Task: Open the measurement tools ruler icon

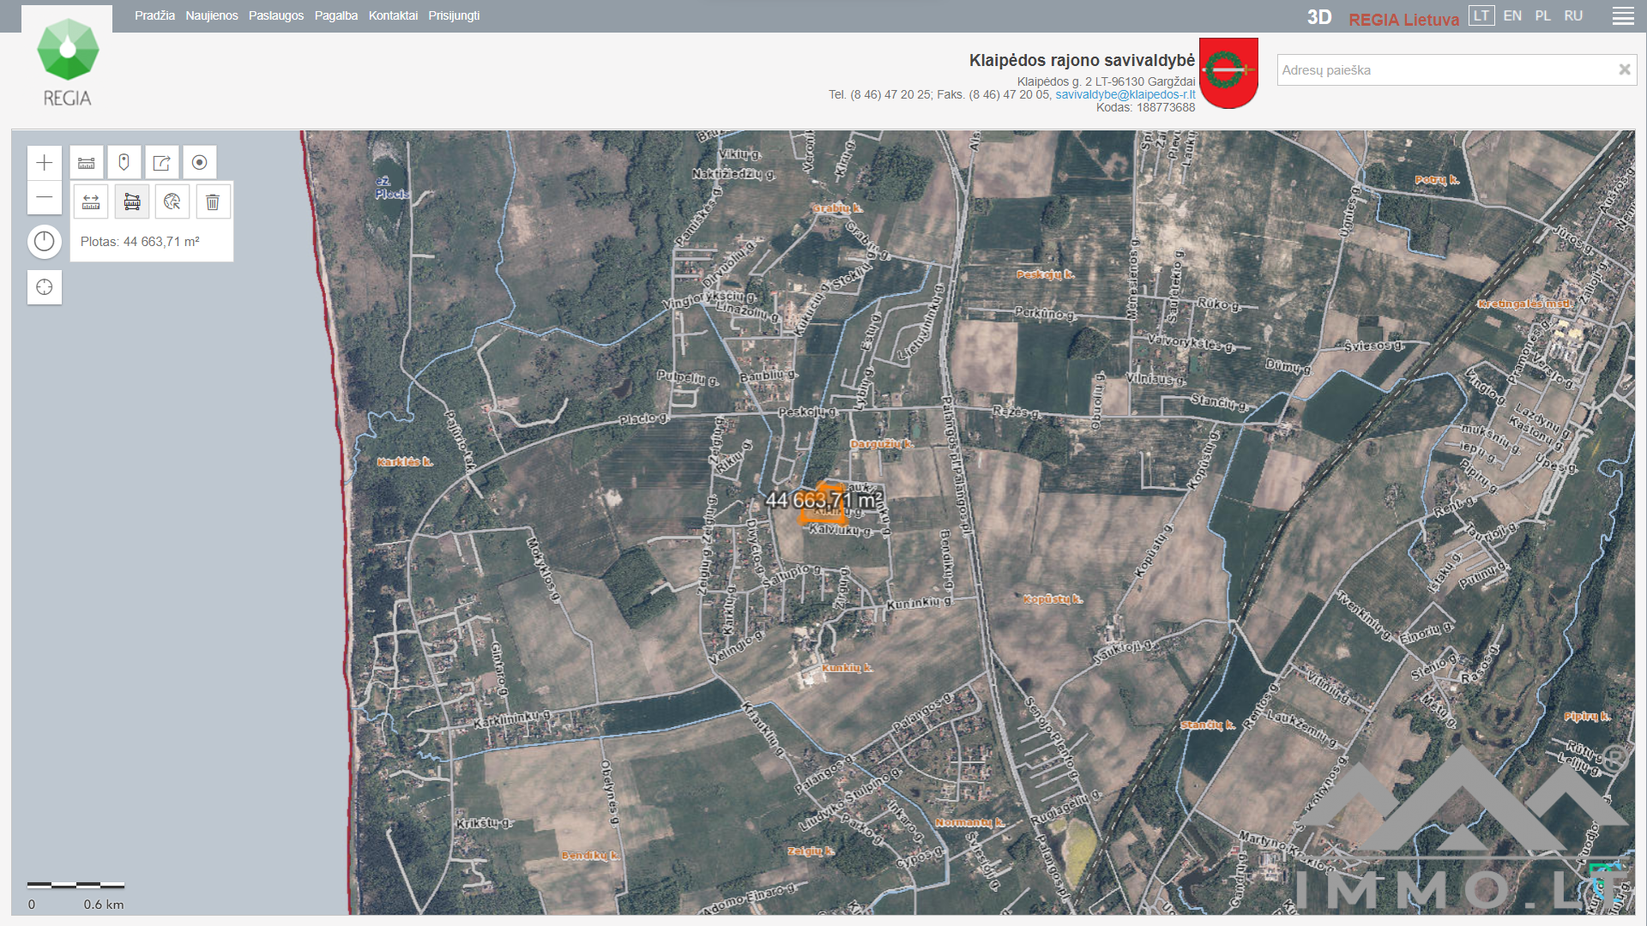Action: coord(87,162)
